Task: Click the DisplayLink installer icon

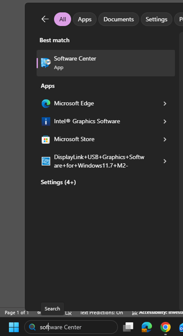Action: coord(46,161)
